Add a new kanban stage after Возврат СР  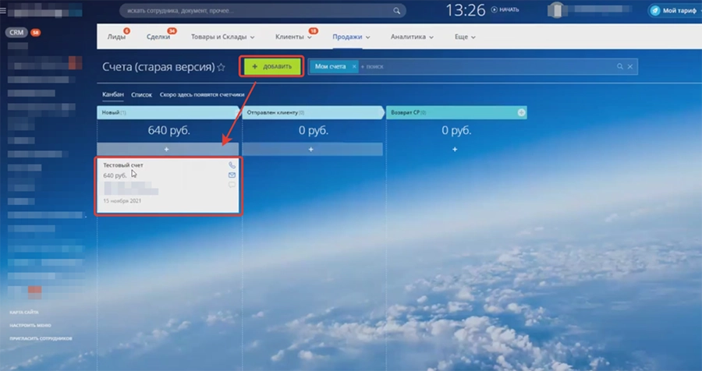click(x=522, y=113)
